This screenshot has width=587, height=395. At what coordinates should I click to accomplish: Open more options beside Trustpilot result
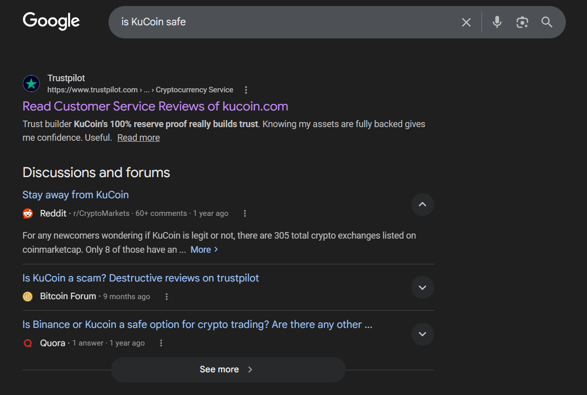click(x=246, y=90)
